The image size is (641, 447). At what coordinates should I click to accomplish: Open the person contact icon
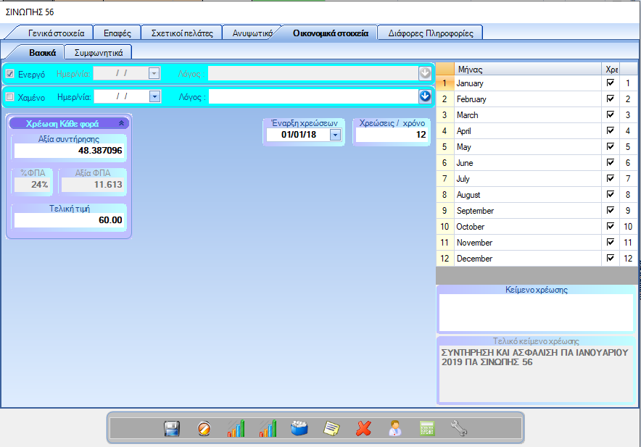395,428
